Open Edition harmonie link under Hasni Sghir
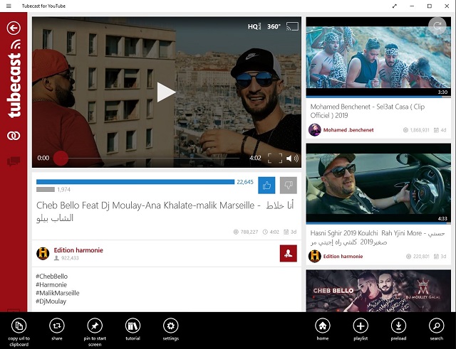The image size is (456, 349). 343,256
